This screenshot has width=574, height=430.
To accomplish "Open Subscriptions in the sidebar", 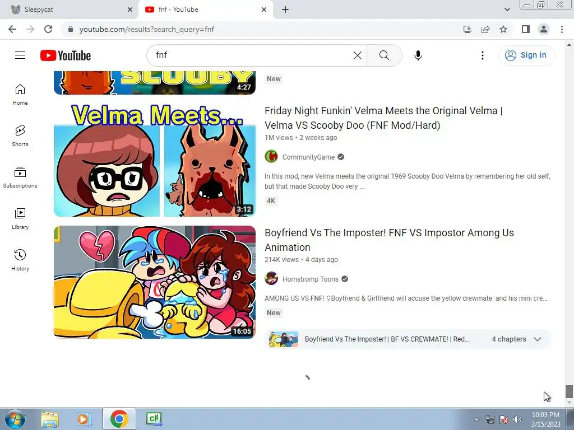I will 20,177.
